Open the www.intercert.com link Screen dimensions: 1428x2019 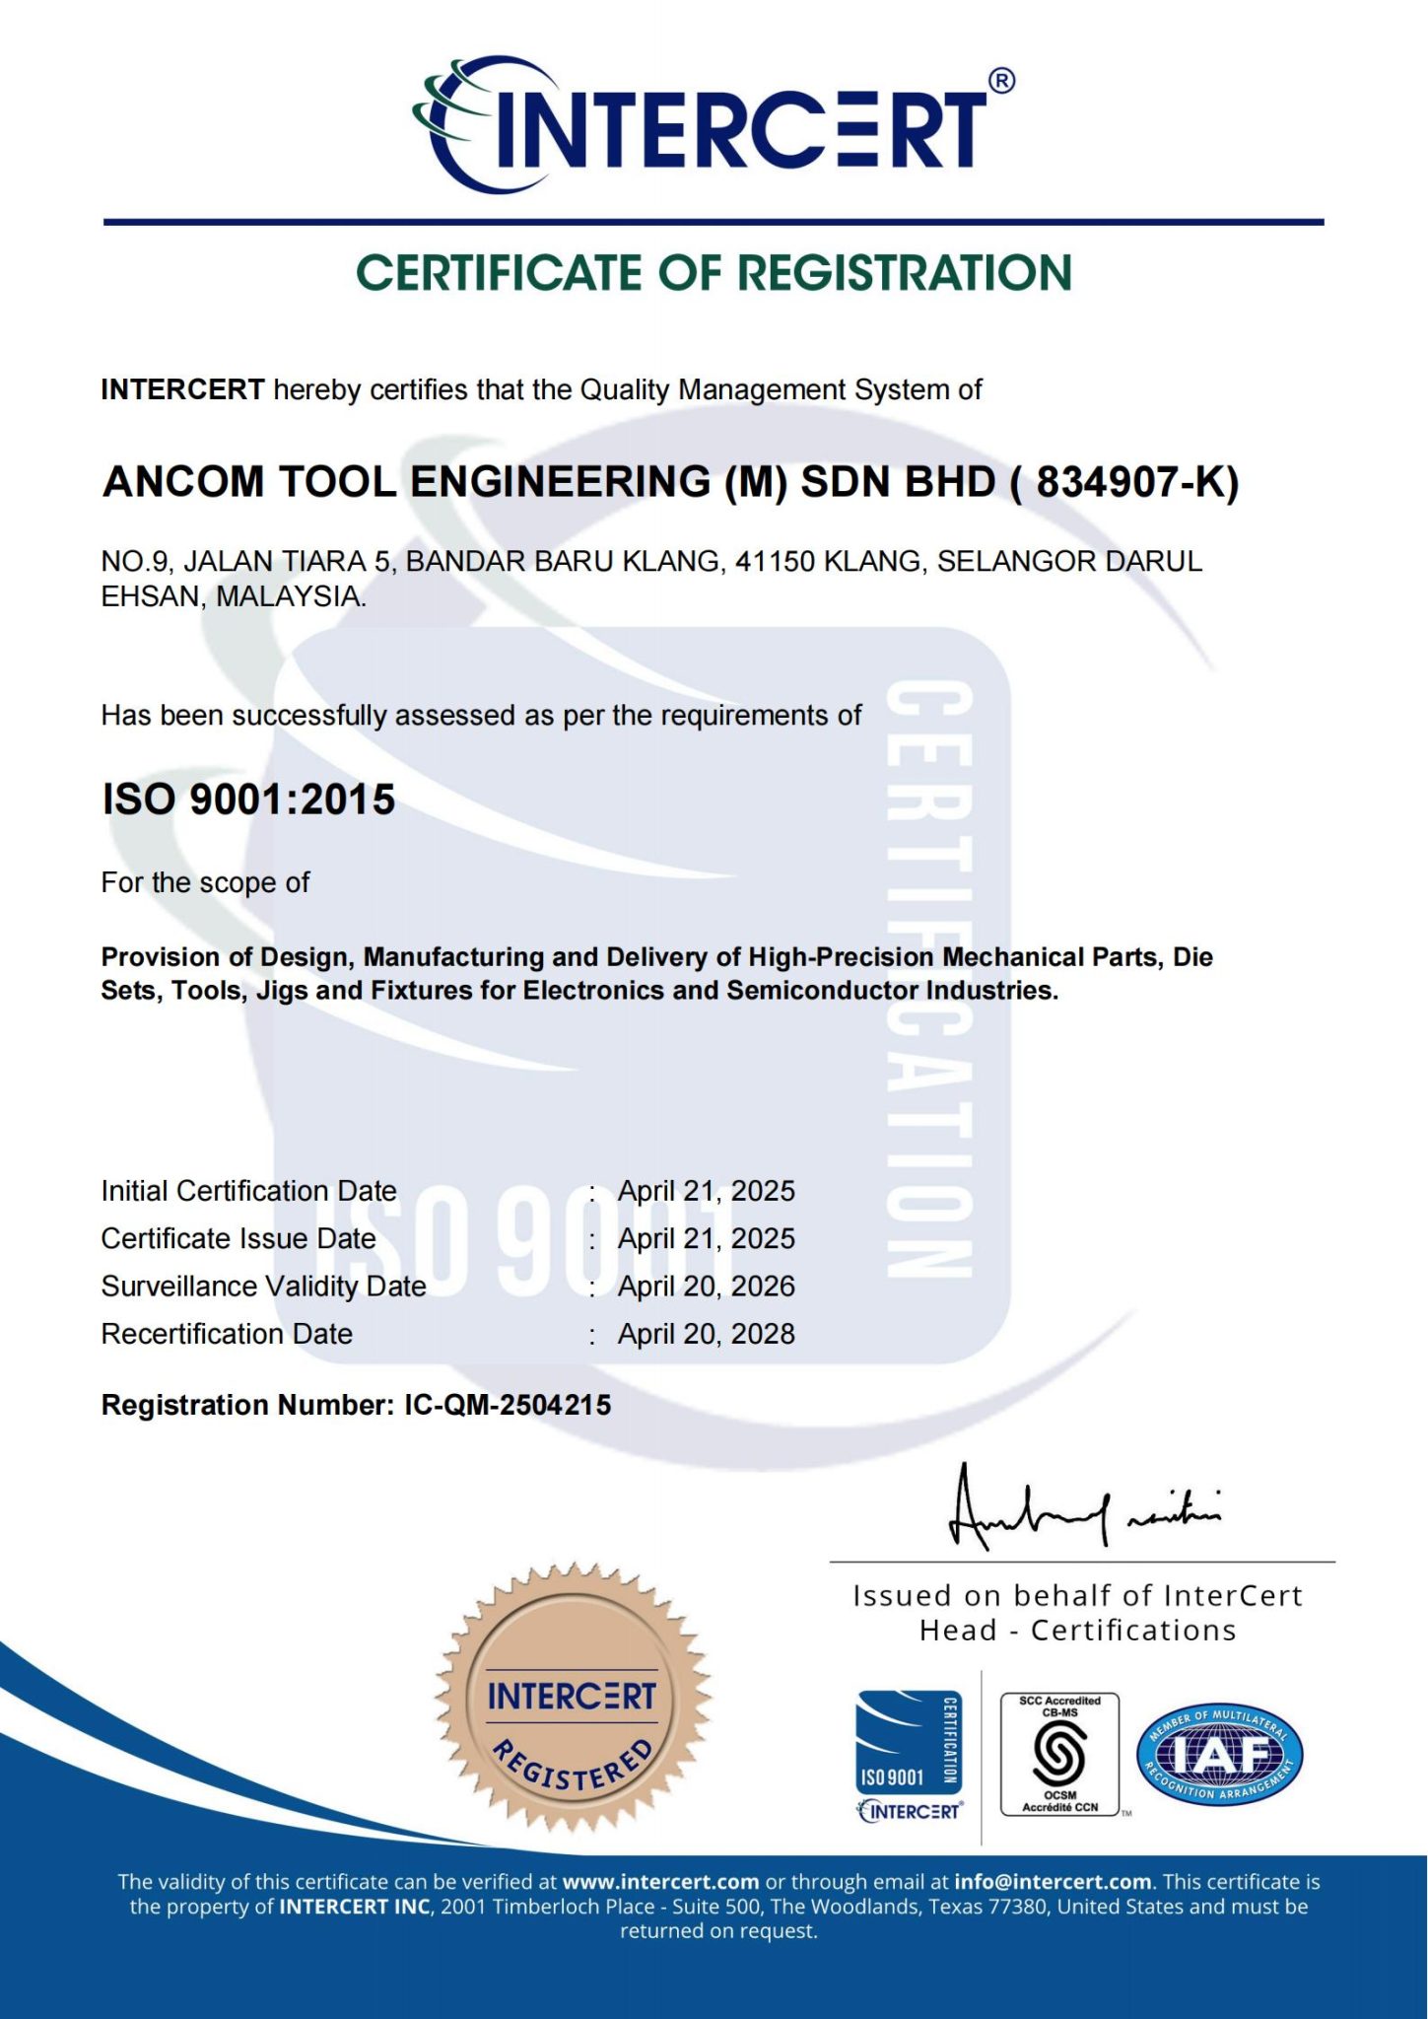click(660, 1882)
